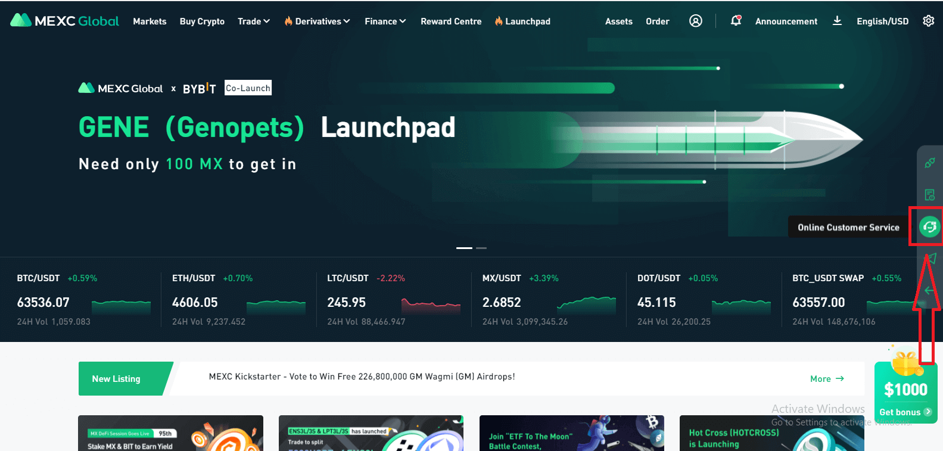
Task: Open the English/USD language selector
Action: coord(882,21)
